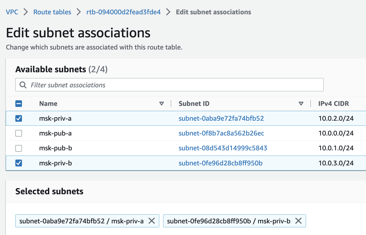Deselect the msk-priv-b subnet checkbox
Image resolution: width=366 pixels, height=235 pixels.
(x=19, y=163)
